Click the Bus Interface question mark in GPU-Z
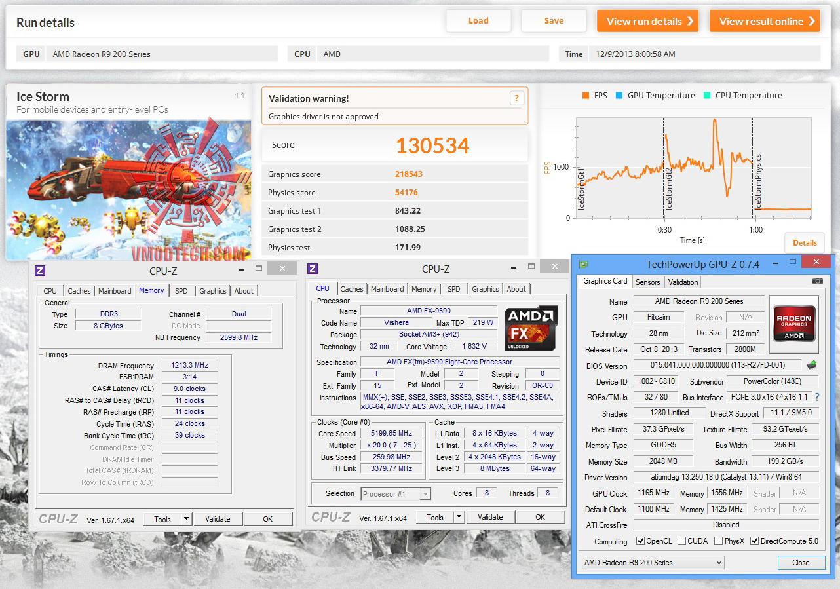The width and height of the screenshot is (840, 589). (817, 397)
